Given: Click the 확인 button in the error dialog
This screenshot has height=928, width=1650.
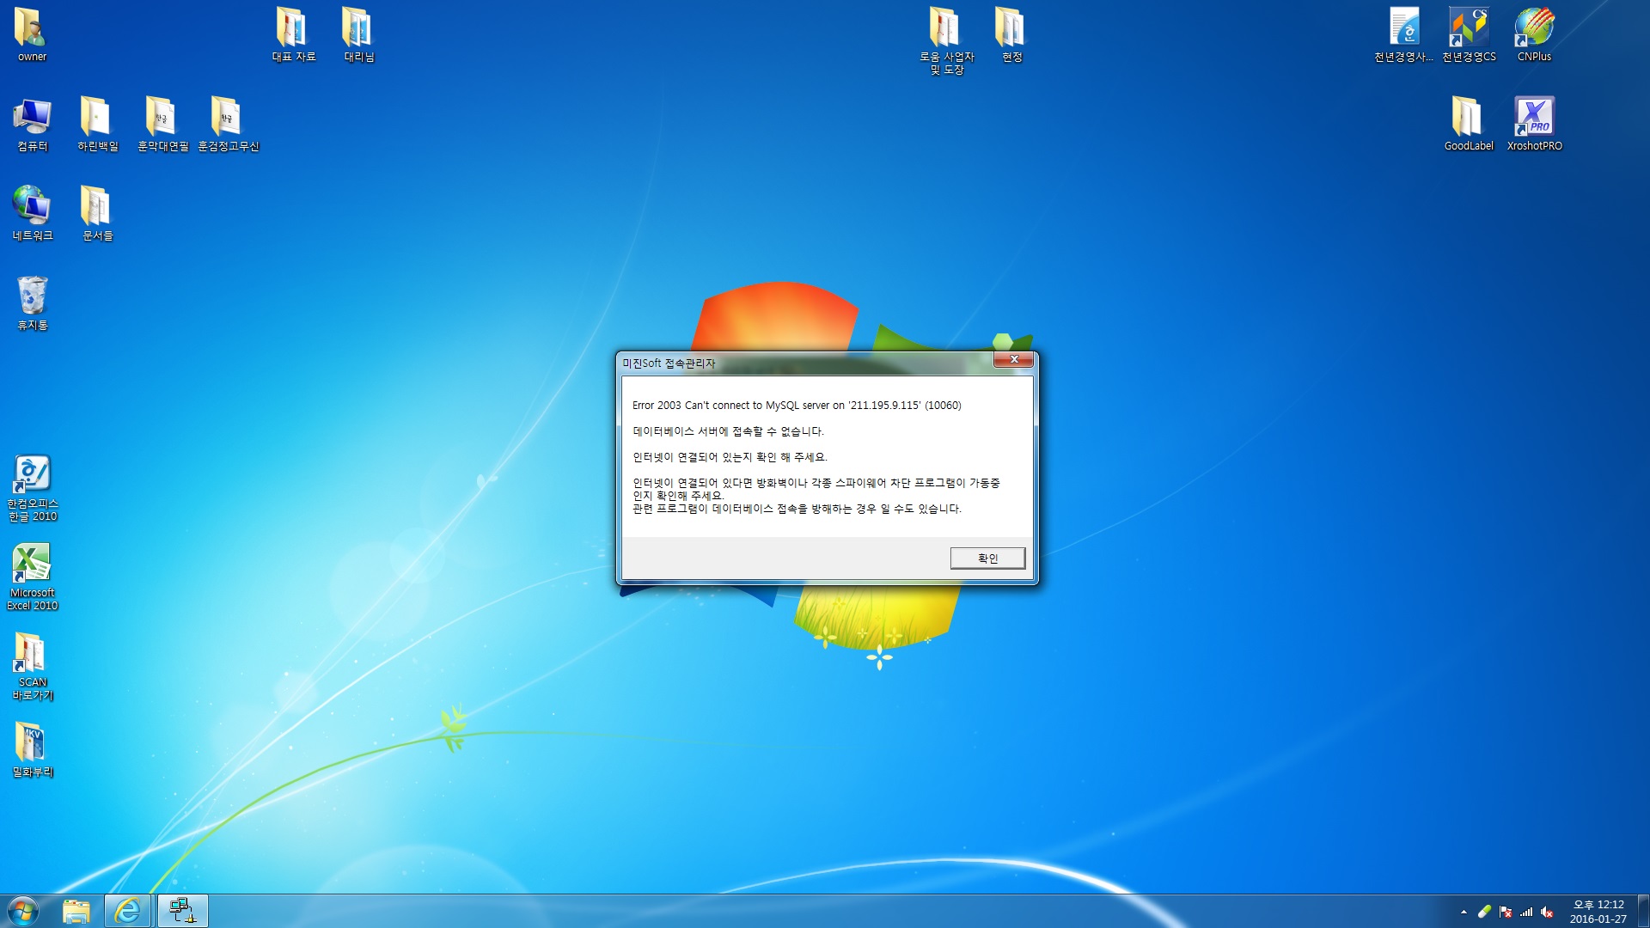Looking at the screenshot, I should point(987,559).
